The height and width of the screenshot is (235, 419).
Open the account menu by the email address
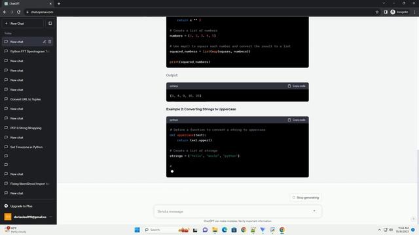click(28, 217)
